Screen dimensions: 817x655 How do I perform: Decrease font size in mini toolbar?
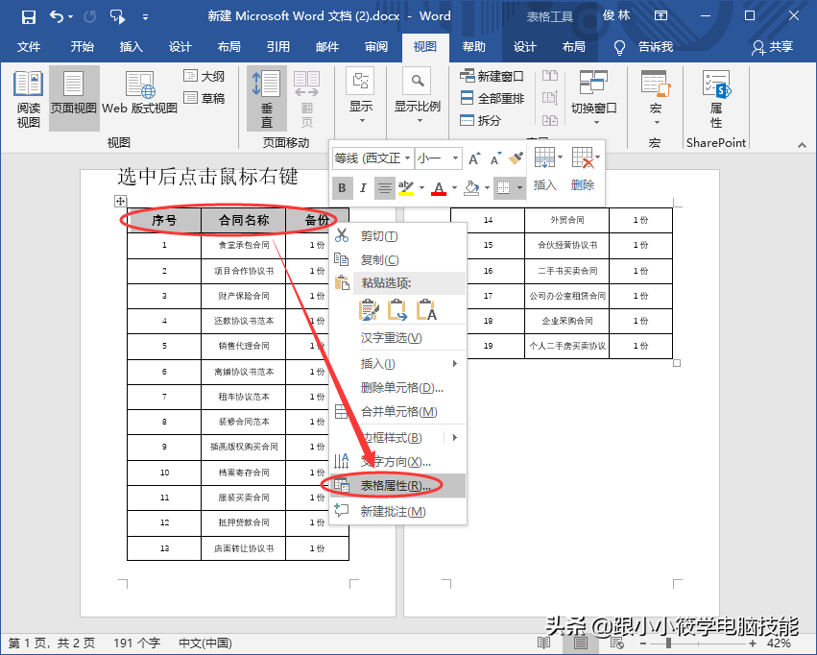click(x=495, y=158)
